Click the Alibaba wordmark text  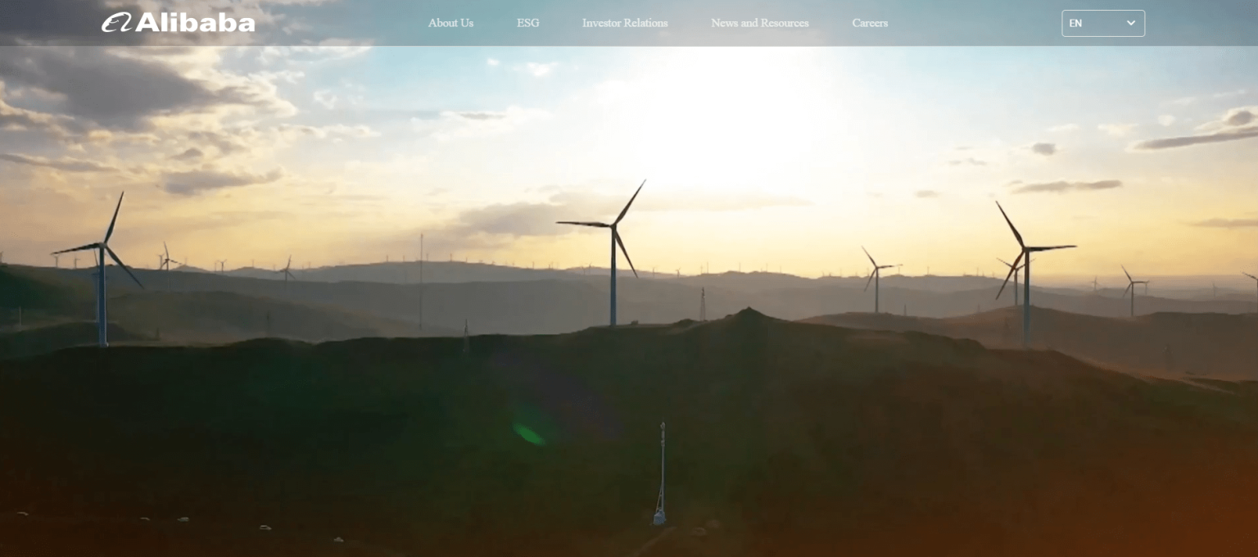(195, 23)
